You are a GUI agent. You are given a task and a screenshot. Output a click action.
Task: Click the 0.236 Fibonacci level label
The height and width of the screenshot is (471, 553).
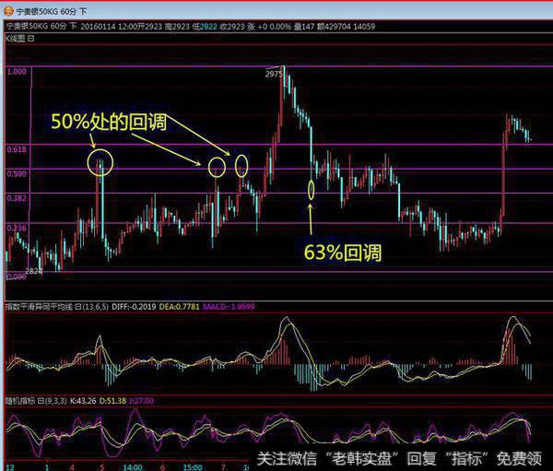tap(16, 227)
